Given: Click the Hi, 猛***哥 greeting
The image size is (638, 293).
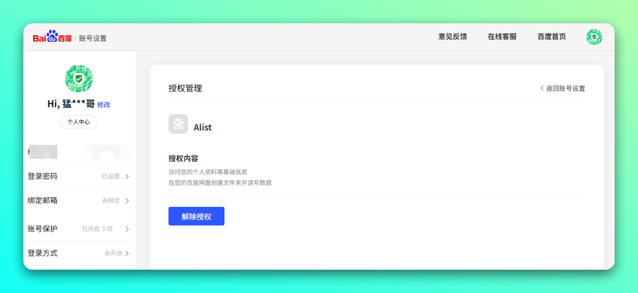Looking at the screenshot, I should [x=71, y=104].
